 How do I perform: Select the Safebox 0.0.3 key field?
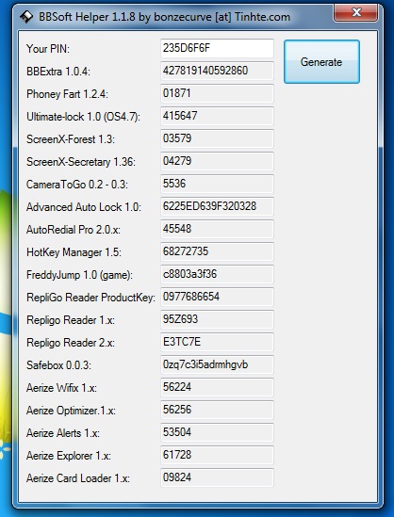pyautogui.click(x=217, y=364)
